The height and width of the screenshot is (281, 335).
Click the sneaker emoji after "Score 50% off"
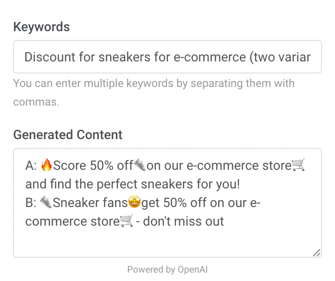pyautogui.click(x=140, y=165)
